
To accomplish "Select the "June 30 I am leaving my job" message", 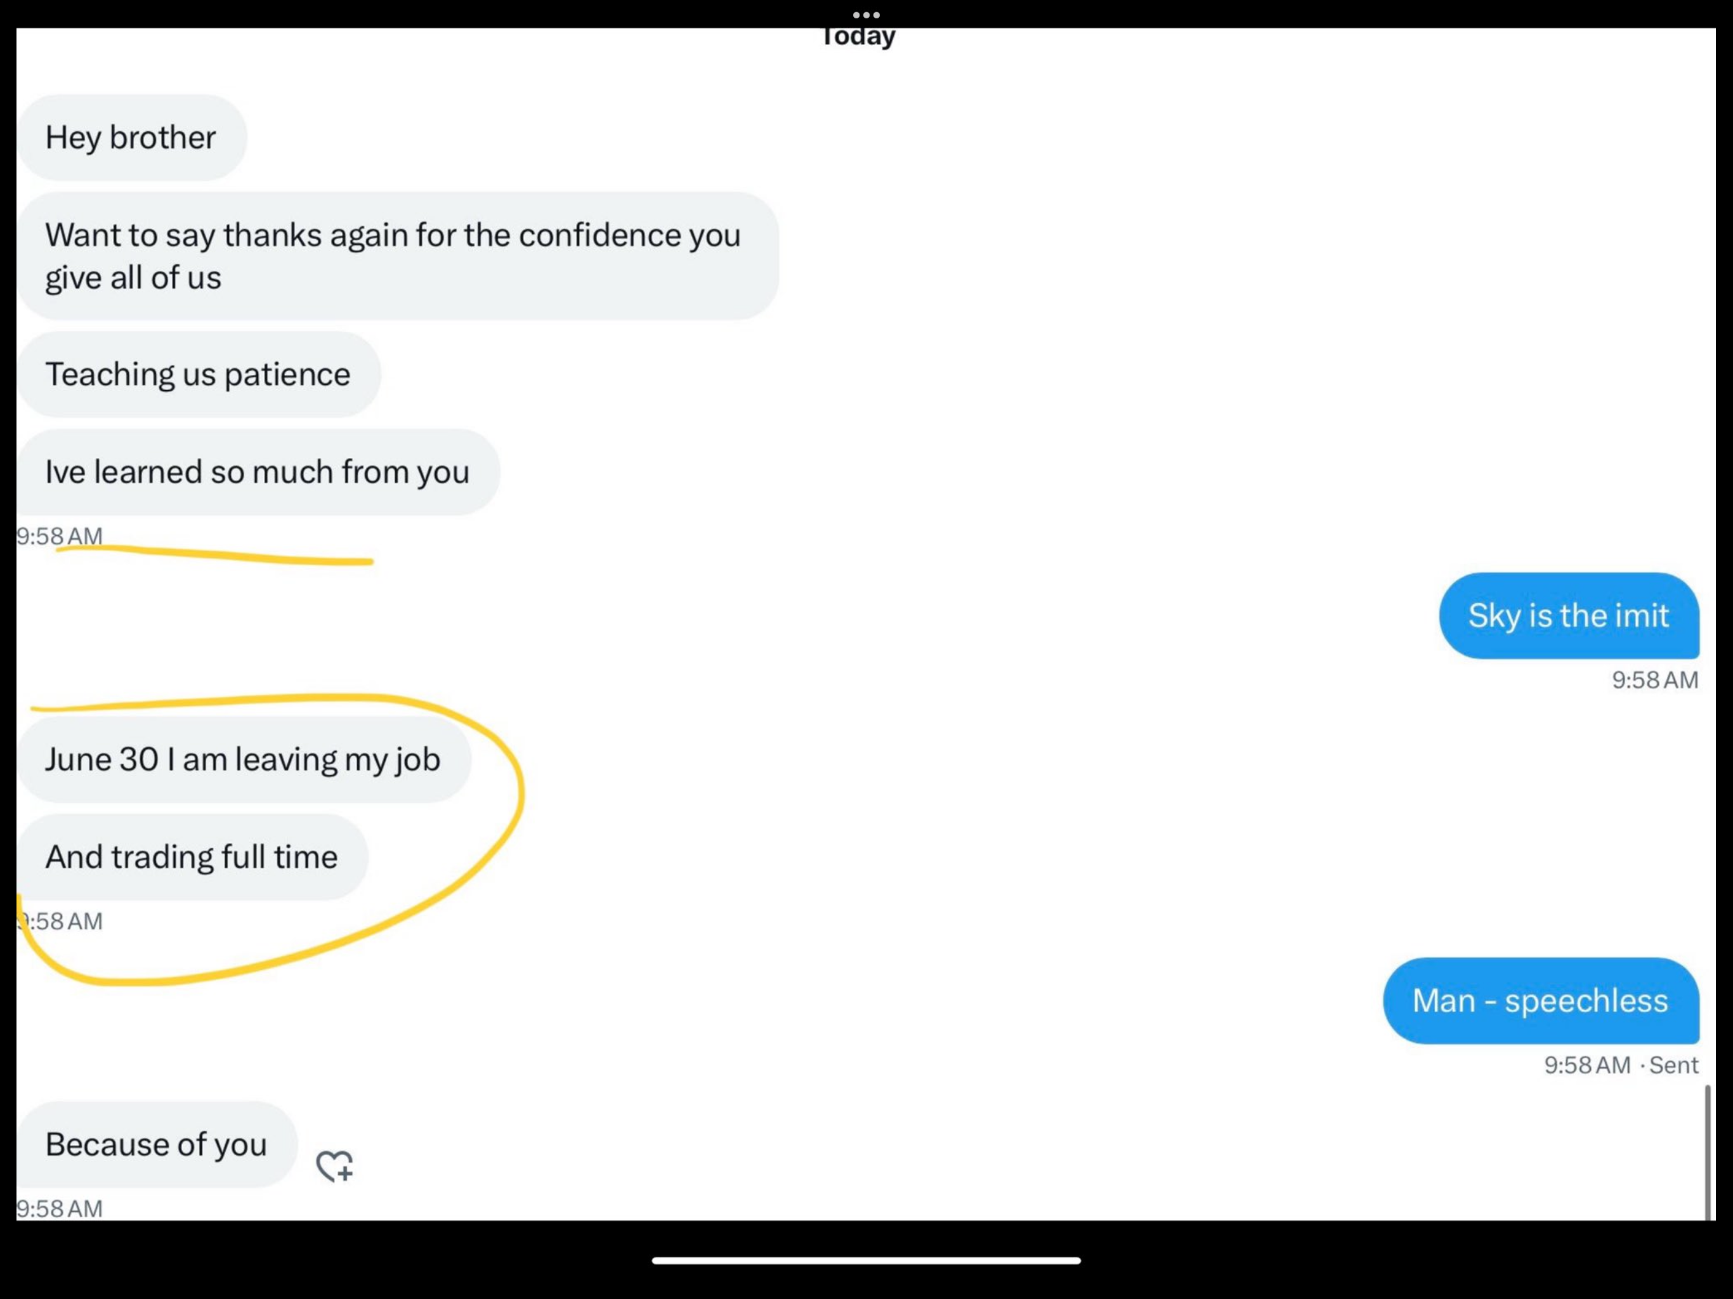I will (243, 759).
